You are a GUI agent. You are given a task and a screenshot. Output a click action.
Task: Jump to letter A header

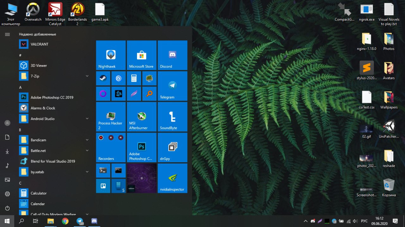pyautogui.click(x=20, y=87)
